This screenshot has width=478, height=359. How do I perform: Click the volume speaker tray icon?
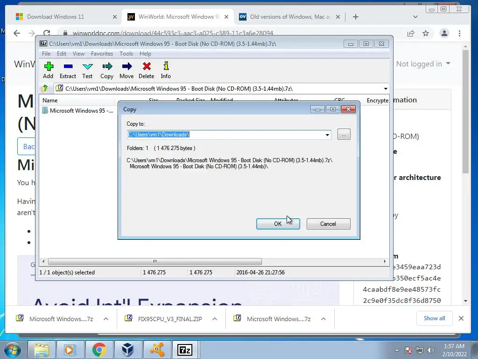click(x=431, y=350)
